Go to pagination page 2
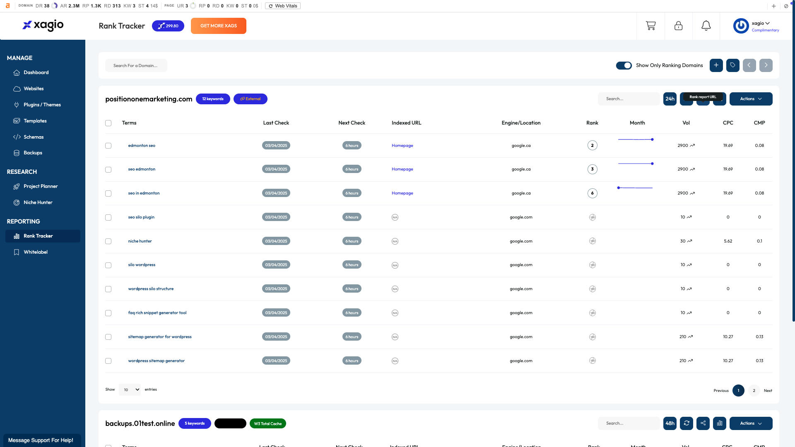795x447 pixels. tap(754, 390)
